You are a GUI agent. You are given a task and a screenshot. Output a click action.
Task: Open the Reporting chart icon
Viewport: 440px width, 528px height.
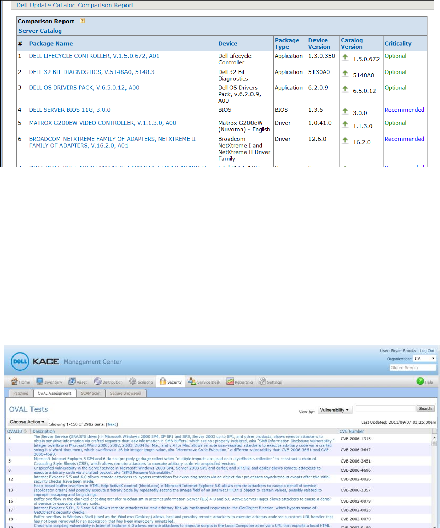pos(230,381)
